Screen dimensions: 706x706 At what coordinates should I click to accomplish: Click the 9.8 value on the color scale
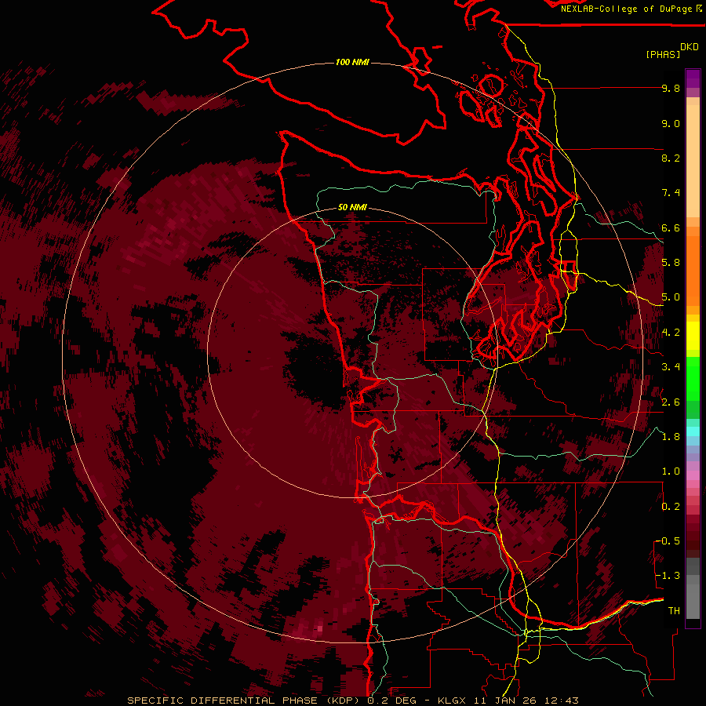click(x=671, y=89)
